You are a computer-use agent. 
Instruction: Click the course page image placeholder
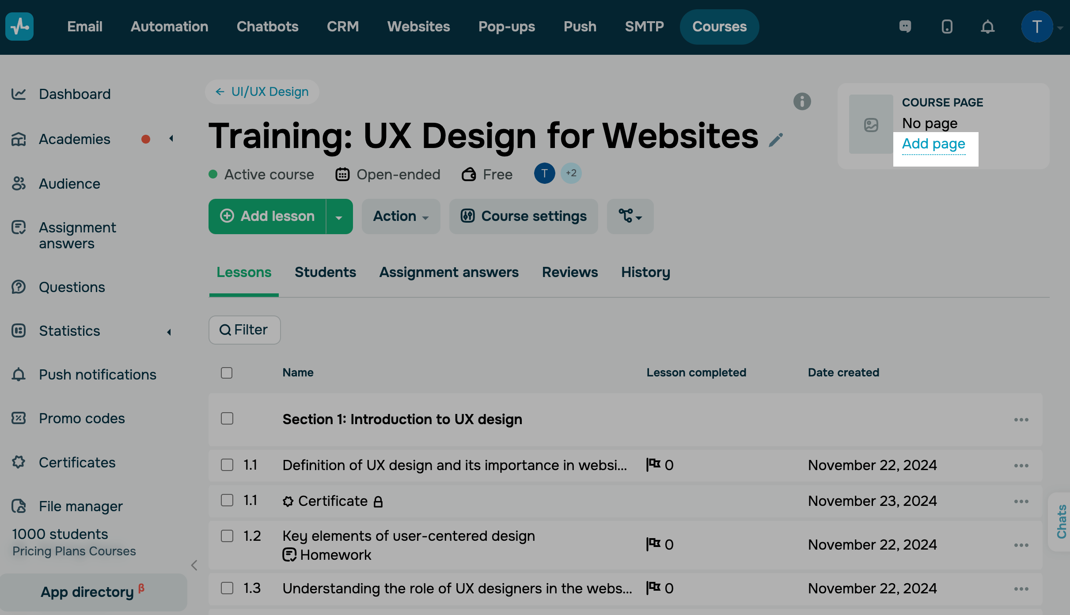tap(871, 125)
